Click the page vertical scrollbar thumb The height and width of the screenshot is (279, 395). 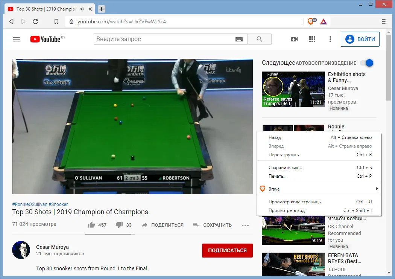pos(389,67)
